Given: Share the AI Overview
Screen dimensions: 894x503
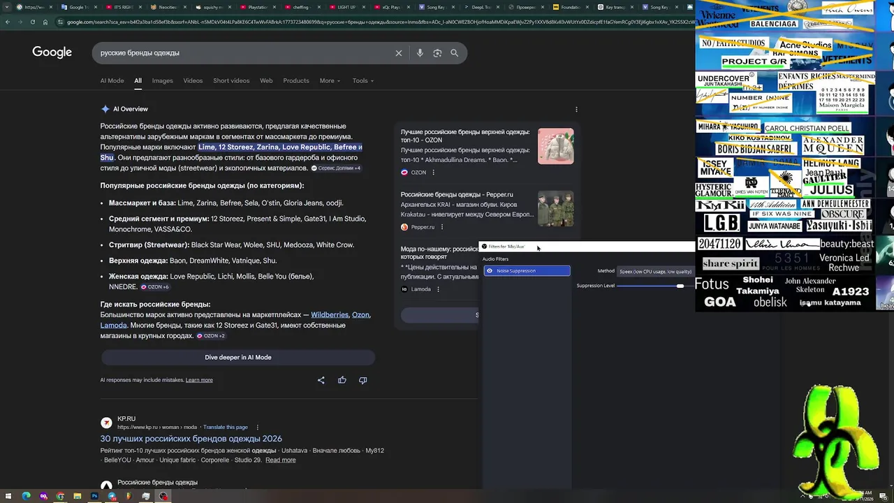Looking at the screenshot, I should point(321,380).
